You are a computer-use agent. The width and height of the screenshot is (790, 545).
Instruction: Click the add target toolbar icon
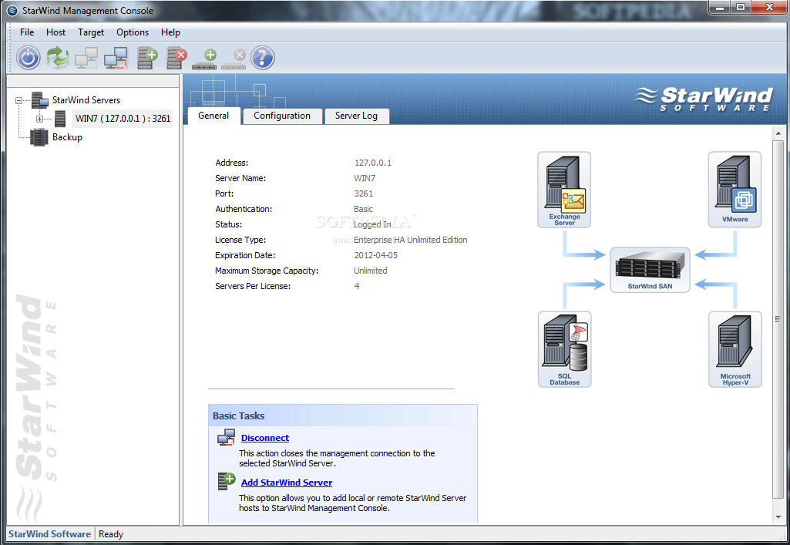205,59
